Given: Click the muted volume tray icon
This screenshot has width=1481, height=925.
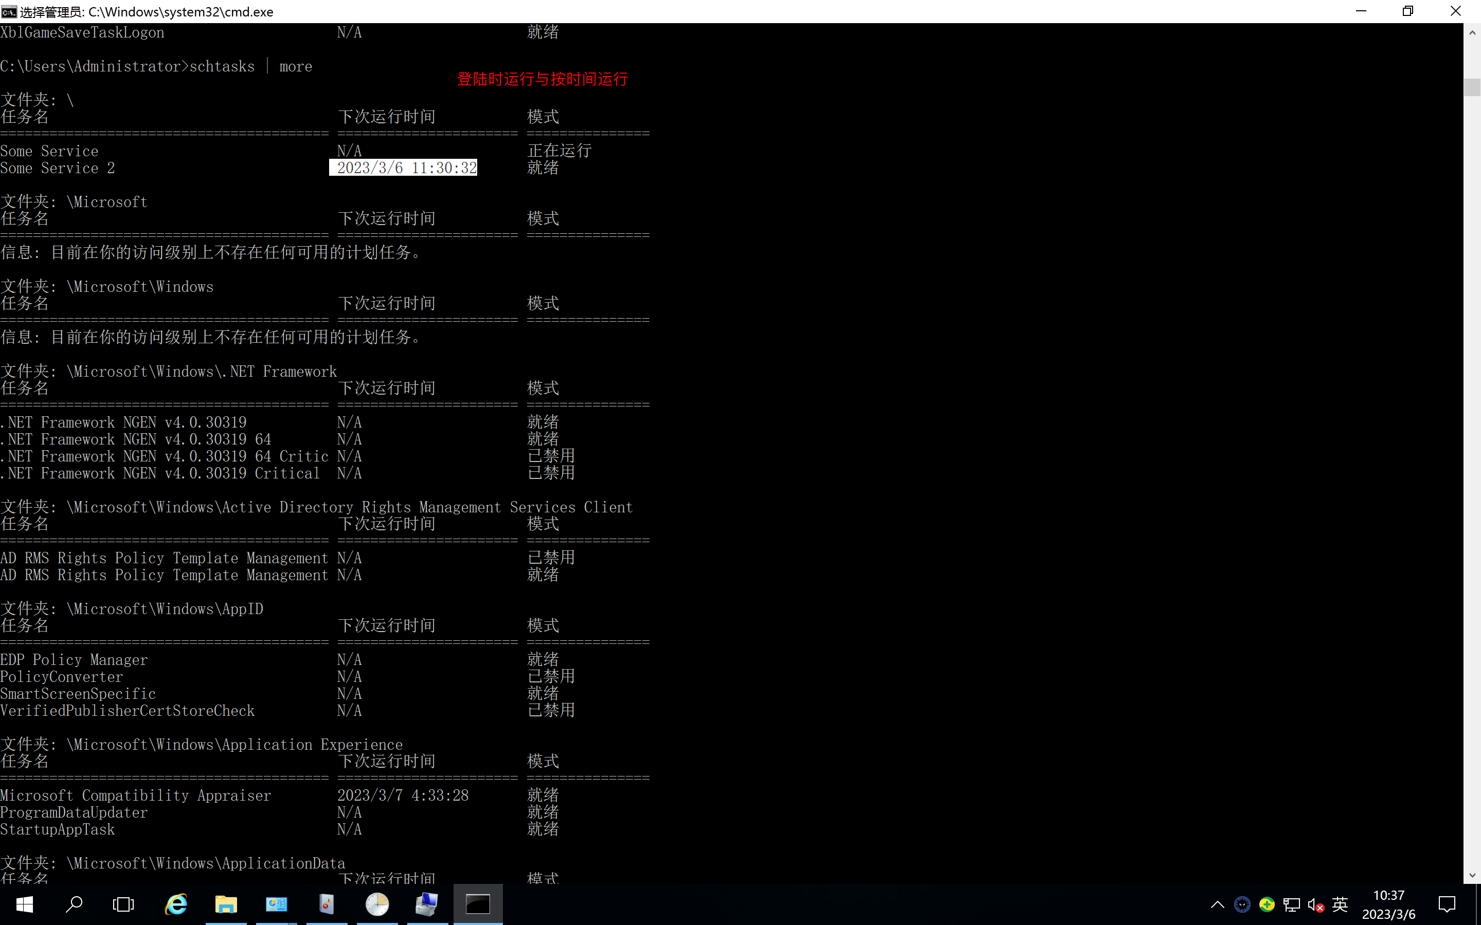Looking at the screenshot, I should coord(1316,904).
